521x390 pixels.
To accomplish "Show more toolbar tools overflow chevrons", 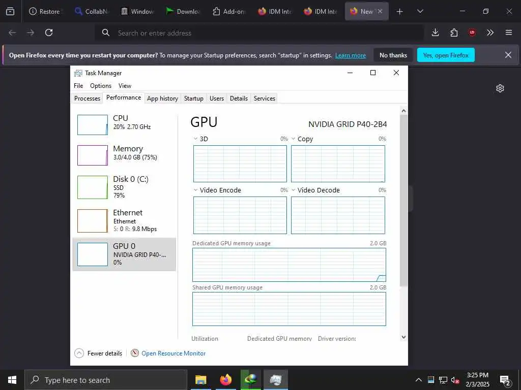I will click(490, 32).
